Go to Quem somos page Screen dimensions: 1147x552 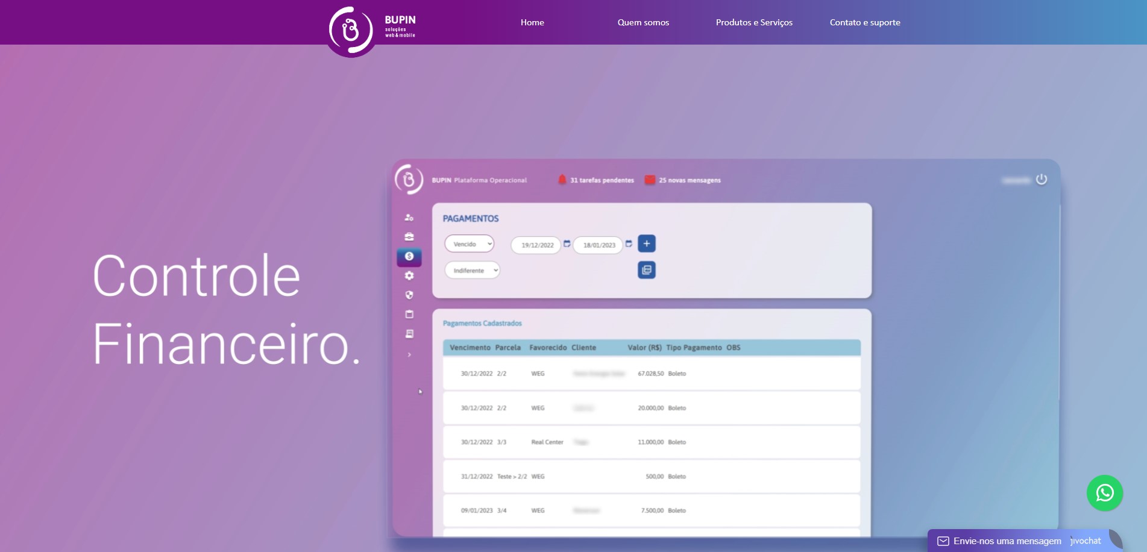tap(643, 22)
